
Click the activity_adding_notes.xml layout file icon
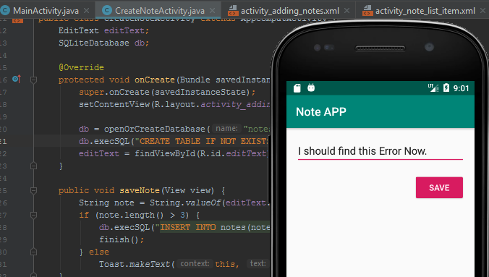(233, 11)
